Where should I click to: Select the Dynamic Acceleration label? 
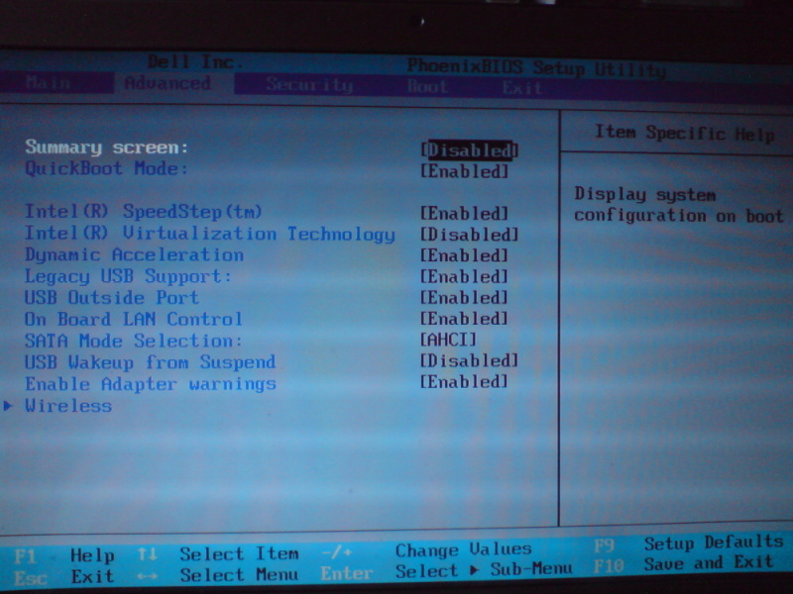point(135,254)
